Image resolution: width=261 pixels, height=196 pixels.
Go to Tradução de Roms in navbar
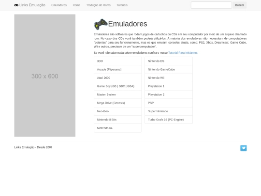pyautogui.click(x=99, y=5)
